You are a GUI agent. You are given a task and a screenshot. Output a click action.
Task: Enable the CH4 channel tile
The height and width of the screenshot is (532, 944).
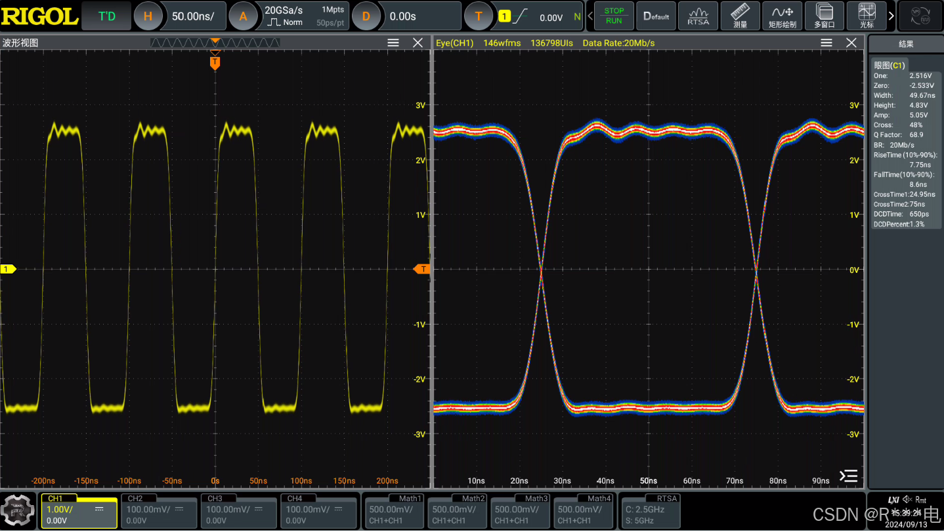tap(318, 511)
